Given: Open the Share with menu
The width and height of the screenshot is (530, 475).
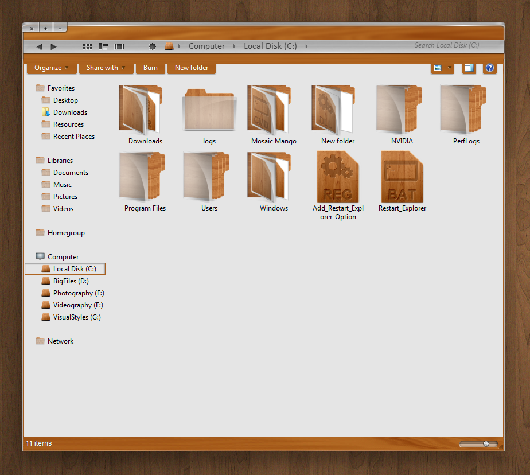Looking at the screenshot, I should pos(106,67).
